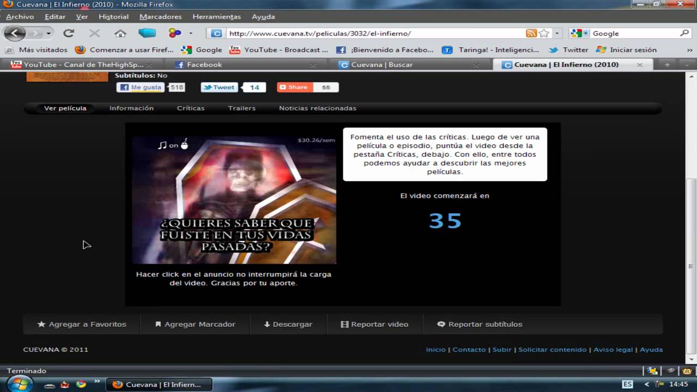697x392 pixels.
Task: Close the Facebook tab
Action: [313, 65]
